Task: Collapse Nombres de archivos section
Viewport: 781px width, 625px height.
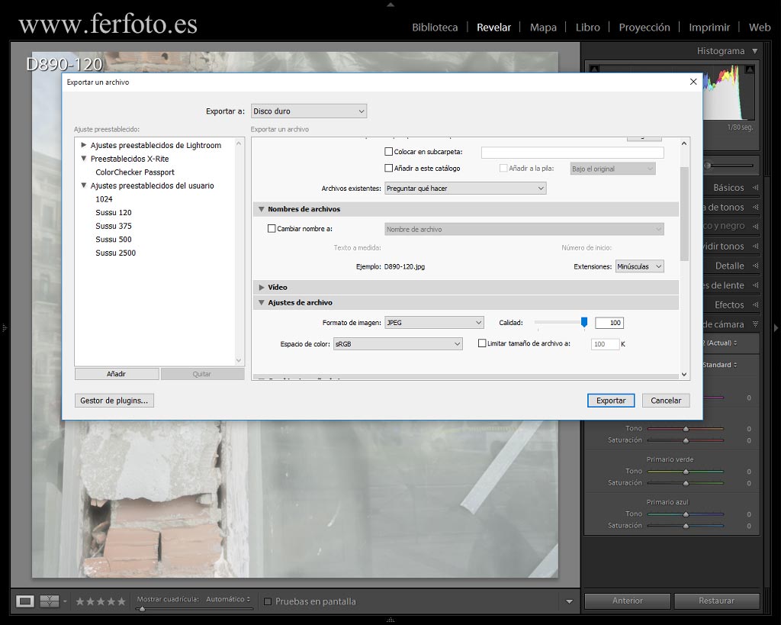Action: (261, 209)
